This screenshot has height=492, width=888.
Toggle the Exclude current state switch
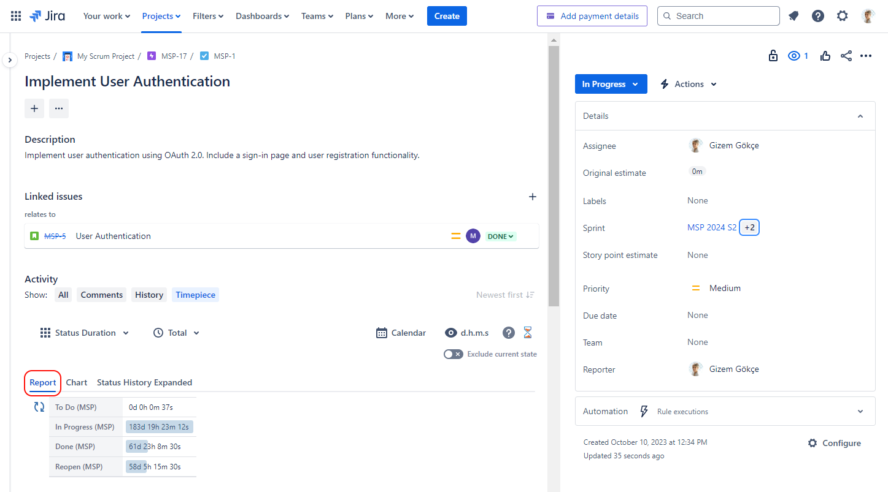[x=454, y=354]
